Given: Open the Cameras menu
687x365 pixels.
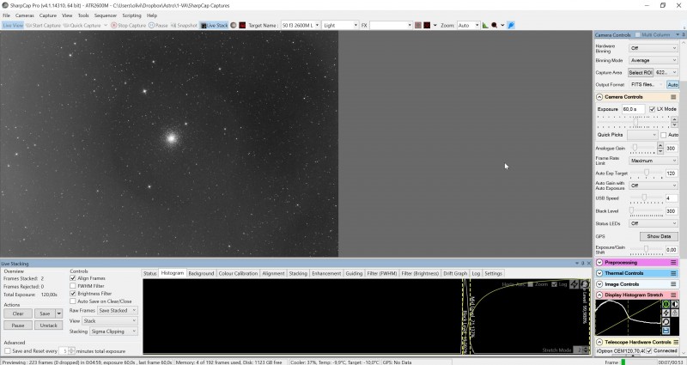Looking at the screenshot, I should click(x=25, y=15).
